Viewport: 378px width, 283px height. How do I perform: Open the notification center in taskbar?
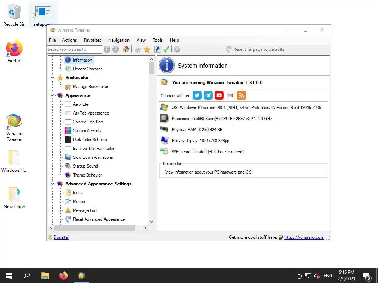pos(367,276)
